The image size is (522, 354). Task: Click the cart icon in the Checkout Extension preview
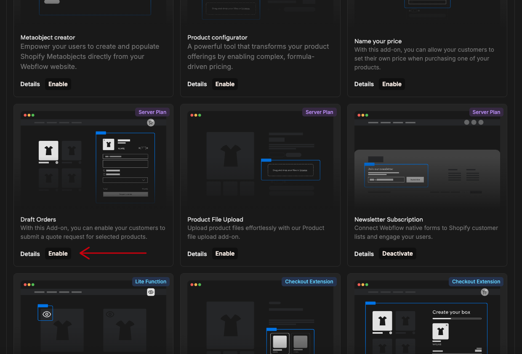click(x=485, y=292)
